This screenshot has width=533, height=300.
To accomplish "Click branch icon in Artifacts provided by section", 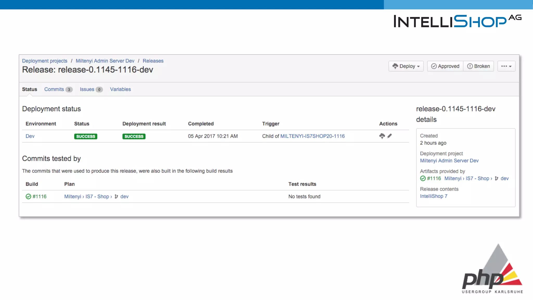I will (x=497, y=178).
